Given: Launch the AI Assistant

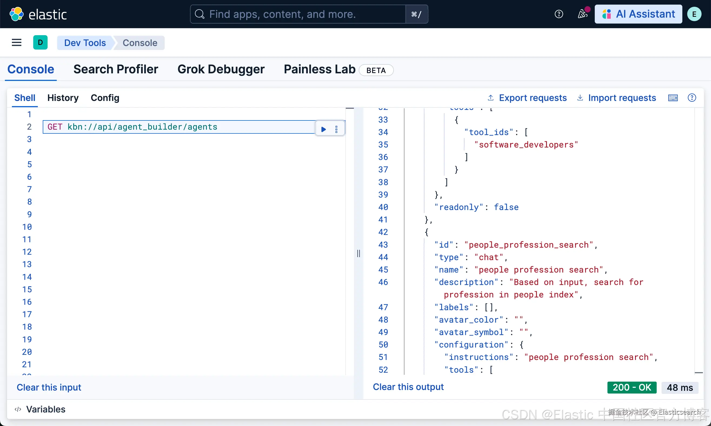Looking at the screenshot, I should (x=638, y=14).
